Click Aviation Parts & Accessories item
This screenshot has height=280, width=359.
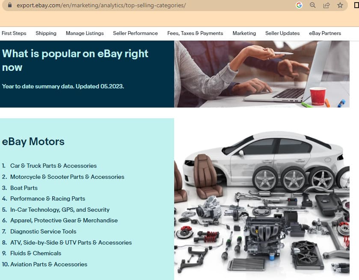49,265
